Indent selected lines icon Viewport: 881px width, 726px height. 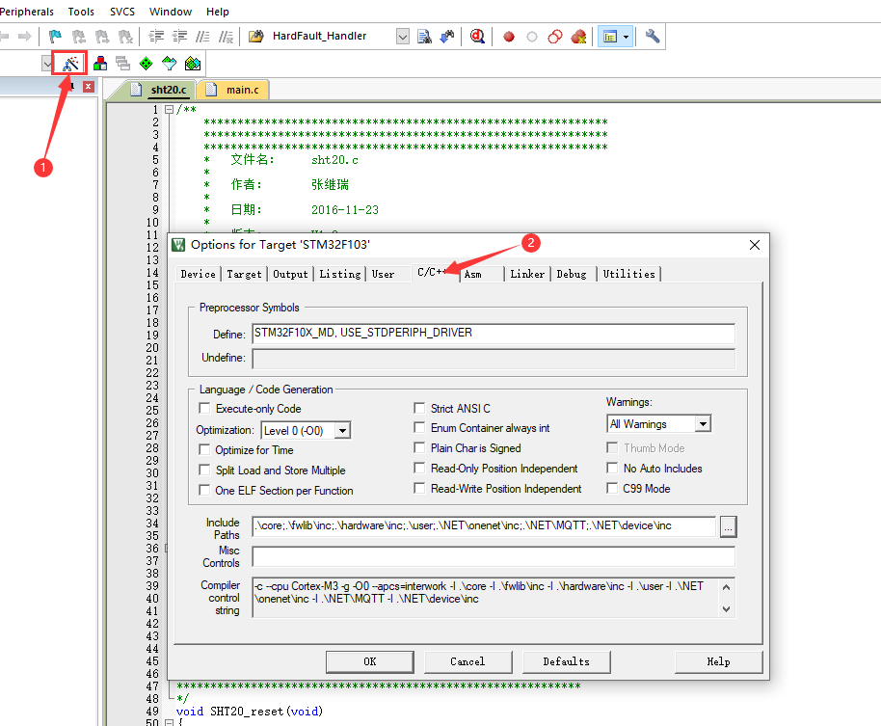[x=156, y=37]
